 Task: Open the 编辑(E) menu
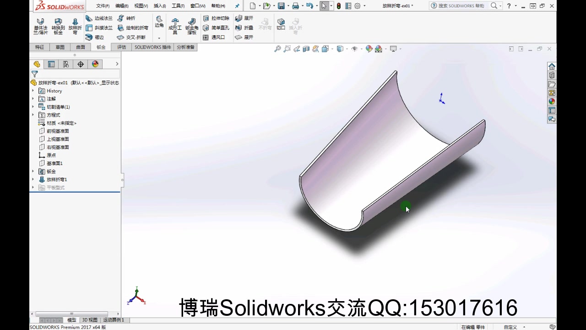click(x=122, y=6)
